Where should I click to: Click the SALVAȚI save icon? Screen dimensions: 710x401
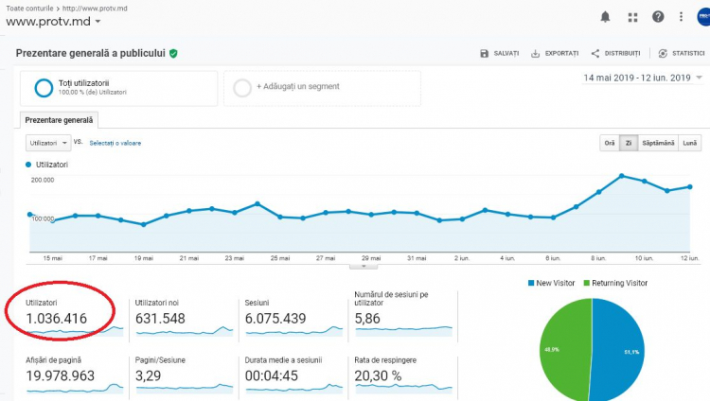(x=484, y=53)
